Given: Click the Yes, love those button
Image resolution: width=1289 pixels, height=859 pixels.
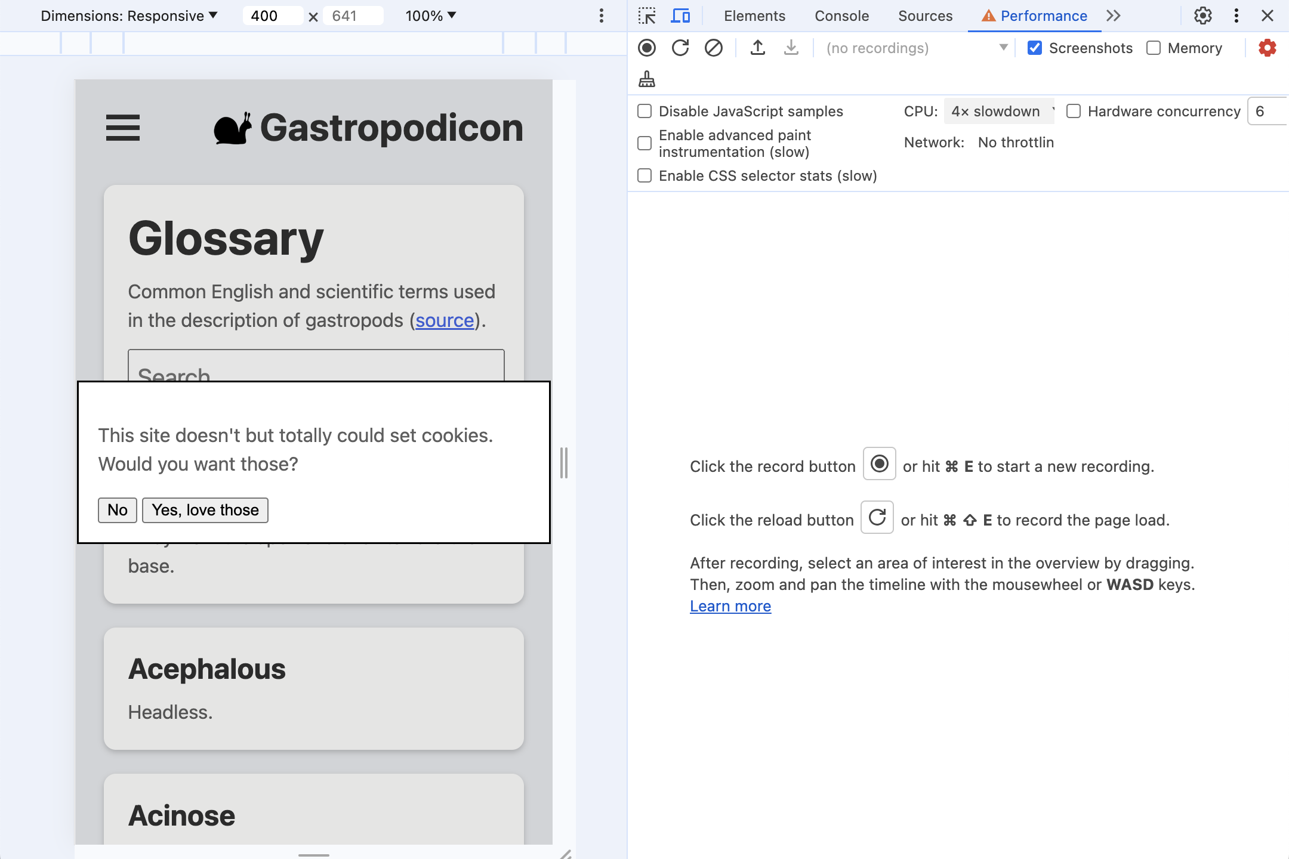Looking at the screenshot, I should [204, 509].
